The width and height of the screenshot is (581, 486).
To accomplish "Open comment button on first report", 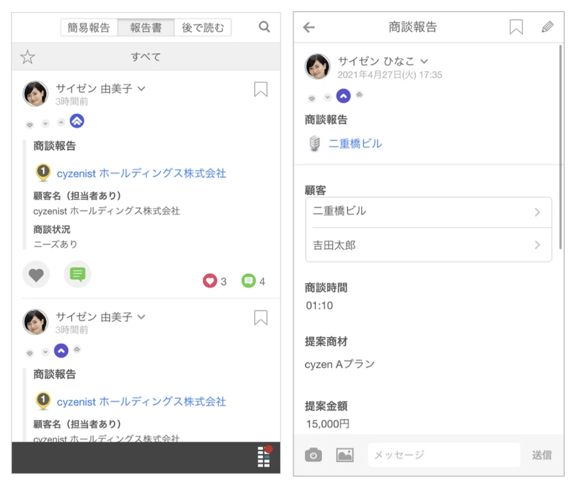I will point(77,275).
